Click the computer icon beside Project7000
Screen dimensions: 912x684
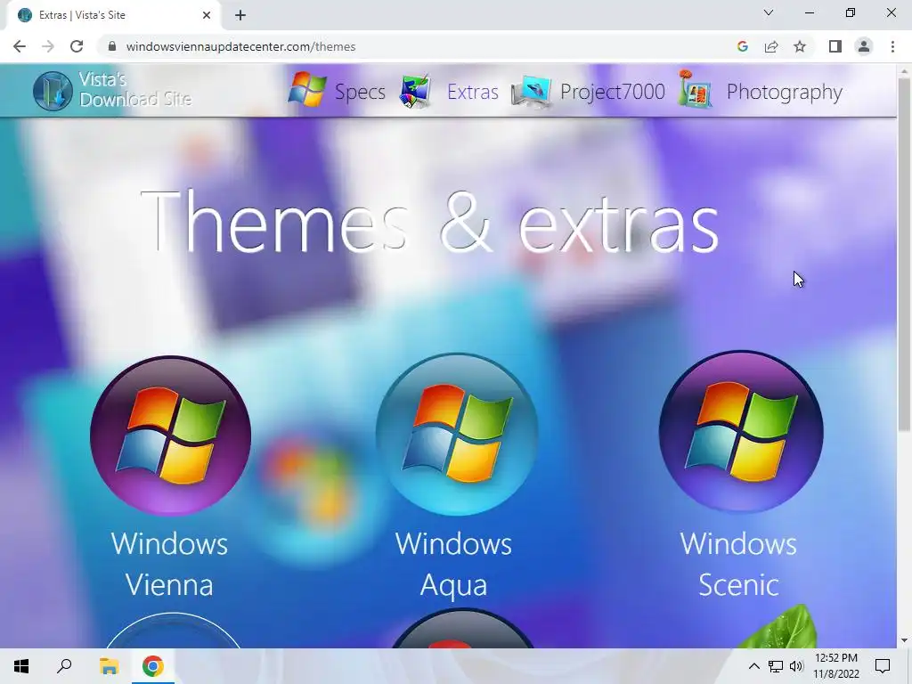point(531,92)
